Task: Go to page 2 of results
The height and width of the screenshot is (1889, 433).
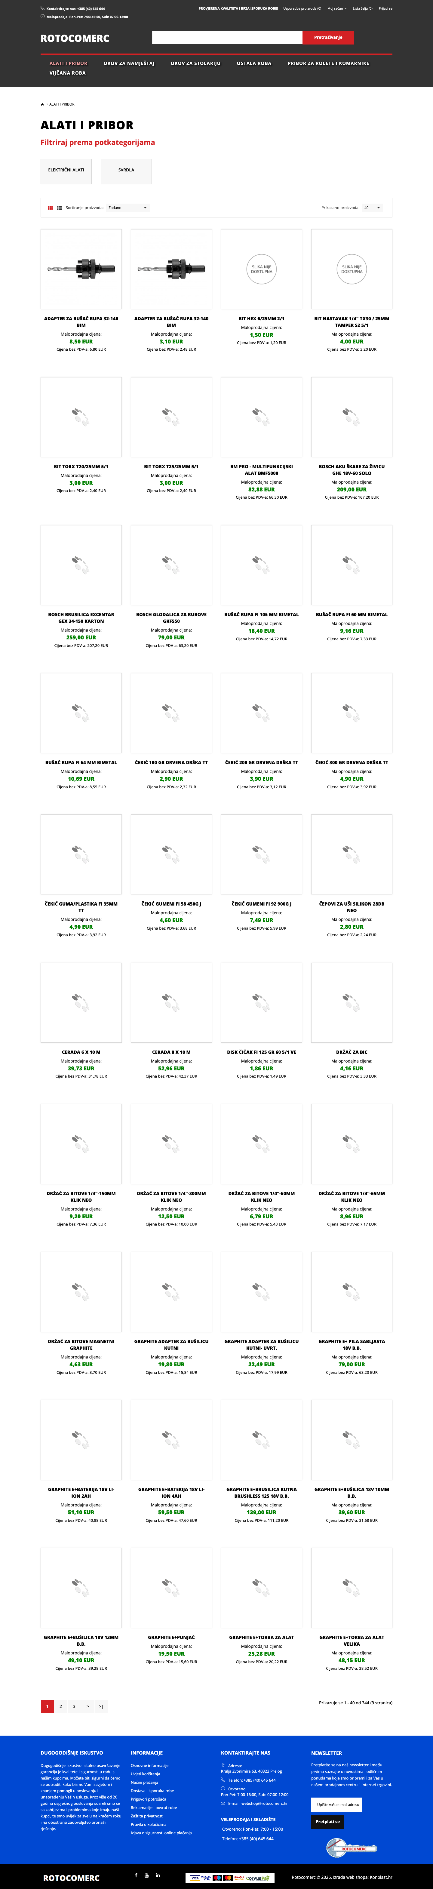Action: 61,1706
